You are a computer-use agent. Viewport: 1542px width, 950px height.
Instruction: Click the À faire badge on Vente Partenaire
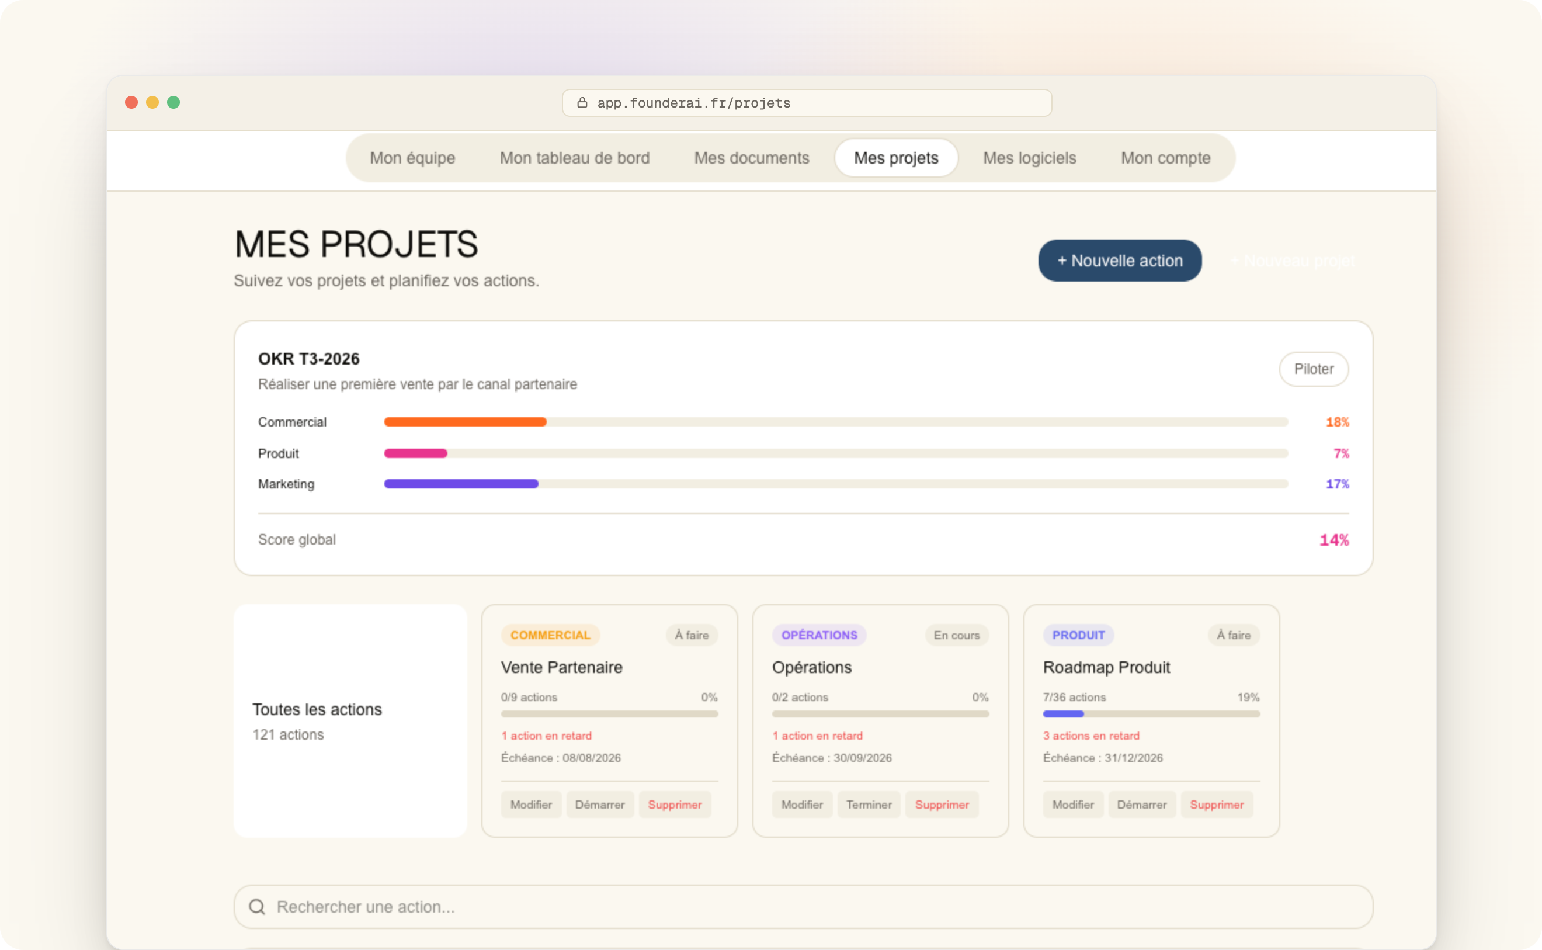692,635
